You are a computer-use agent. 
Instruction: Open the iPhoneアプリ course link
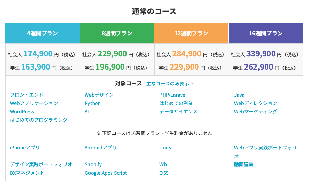tap(25, 148)
